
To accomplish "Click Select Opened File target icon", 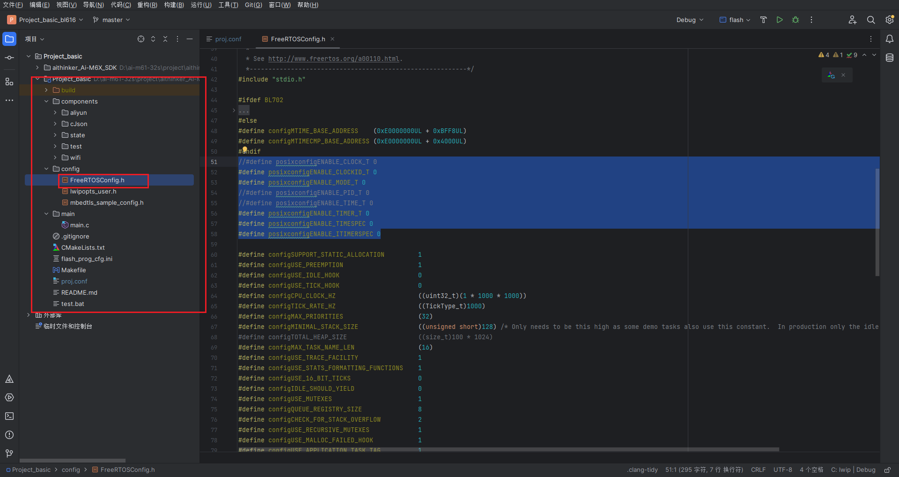I will pyautogui.click(x=141, y=39).
